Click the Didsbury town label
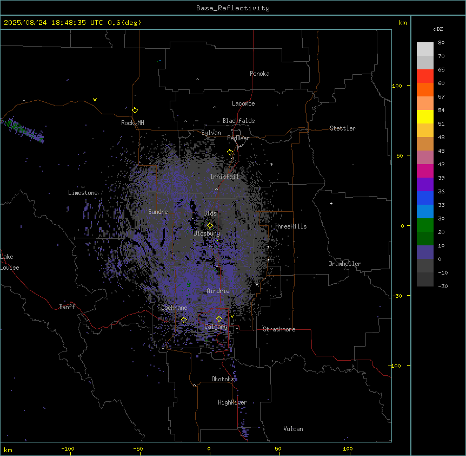Viewport: 466px width, 456px height. click(207, 233)
